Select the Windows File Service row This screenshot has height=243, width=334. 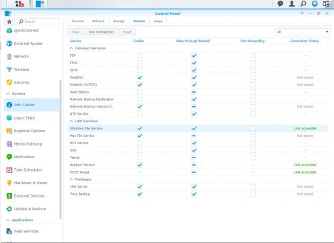198,128
